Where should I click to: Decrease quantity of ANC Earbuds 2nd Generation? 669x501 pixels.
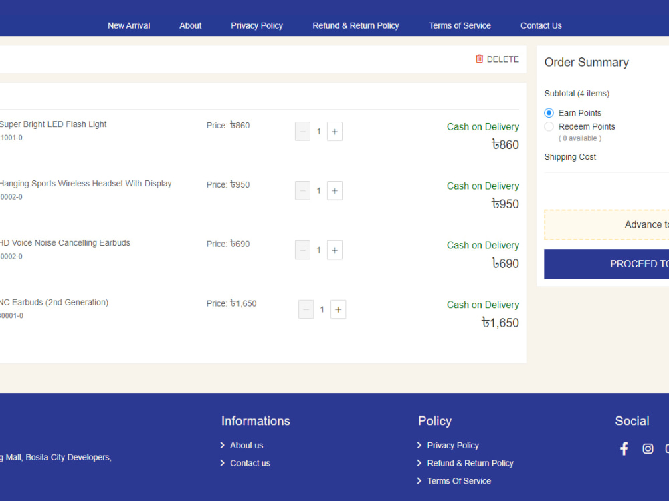(x=306, y=309)
